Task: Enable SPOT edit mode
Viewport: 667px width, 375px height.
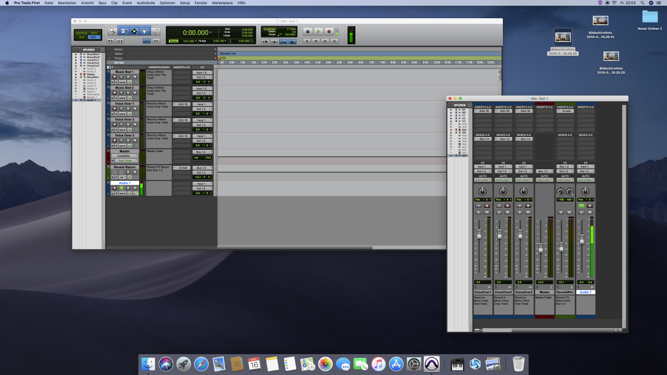Action: (94, 33)
